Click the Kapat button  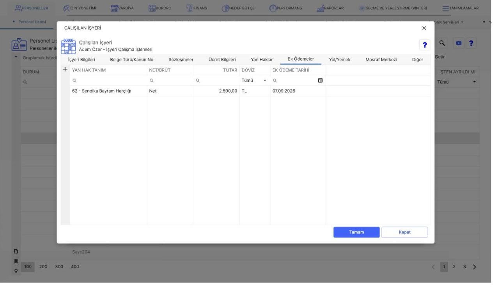coord(404,232)
